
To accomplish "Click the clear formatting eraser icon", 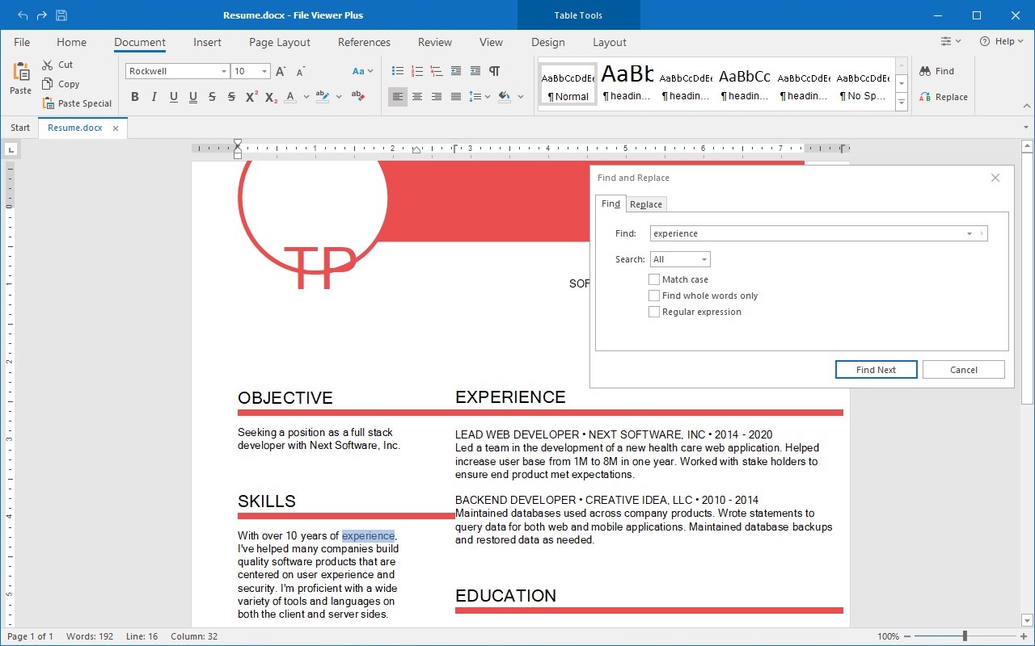I will click(x=358, y=97).
